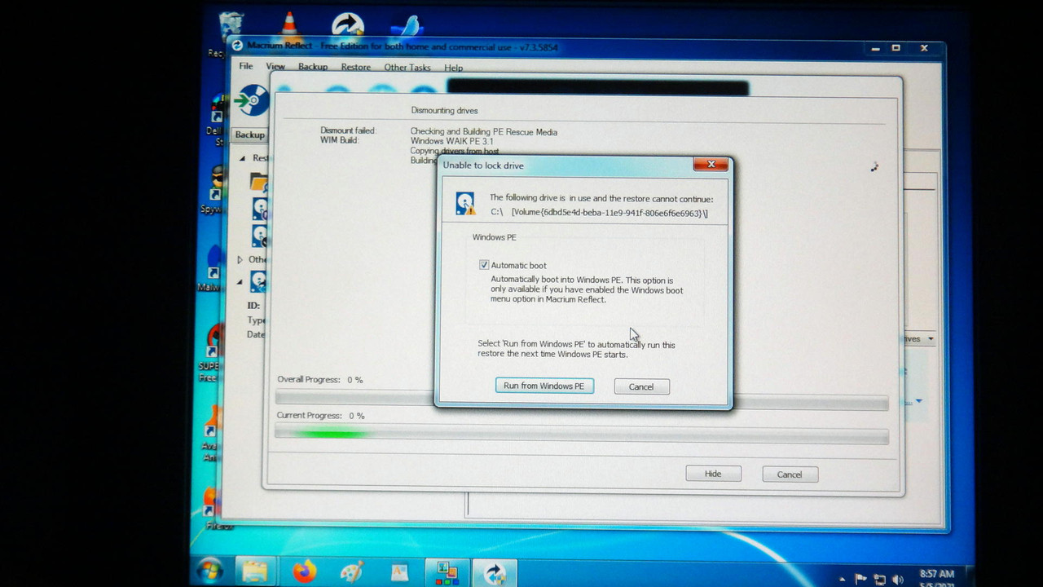Click the Macrium Reflect title bar icon
The width and height of the screenshot is (1043, 587).
[x=237, y=46]
